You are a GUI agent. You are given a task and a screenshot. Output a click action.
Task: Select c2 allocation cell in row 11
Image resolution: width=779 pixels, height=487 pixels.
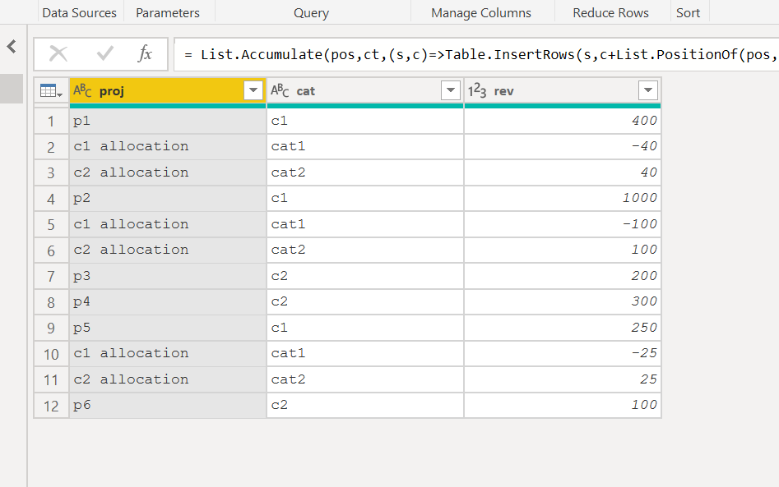(x=168, y=380)
